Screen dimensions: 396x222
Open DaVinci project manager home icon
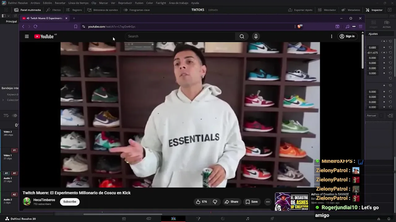[379, 219]
